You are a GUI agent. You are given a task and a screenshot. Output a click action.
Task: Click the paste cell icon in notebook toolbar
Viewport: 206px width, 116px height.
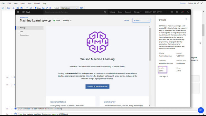click(22, 8)
